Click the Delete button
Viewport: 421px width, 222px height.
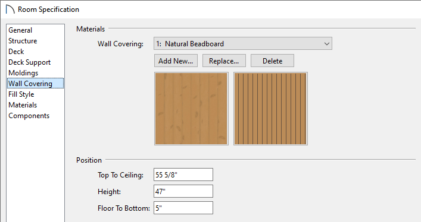272,61
